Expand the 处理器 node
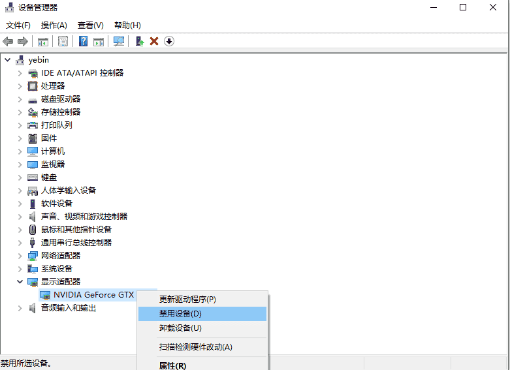This screenshot has height=370, width=510. [x=20, y=86]
